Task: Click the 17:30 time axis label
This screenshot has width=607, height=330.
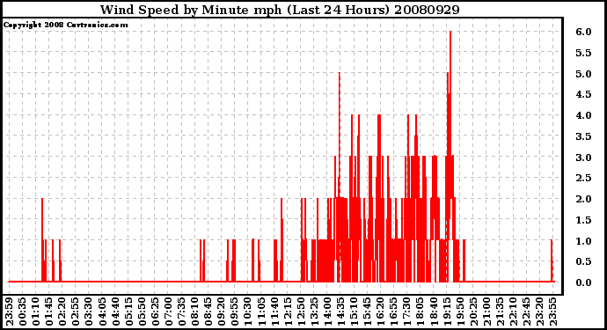Action: pos(406,312)
